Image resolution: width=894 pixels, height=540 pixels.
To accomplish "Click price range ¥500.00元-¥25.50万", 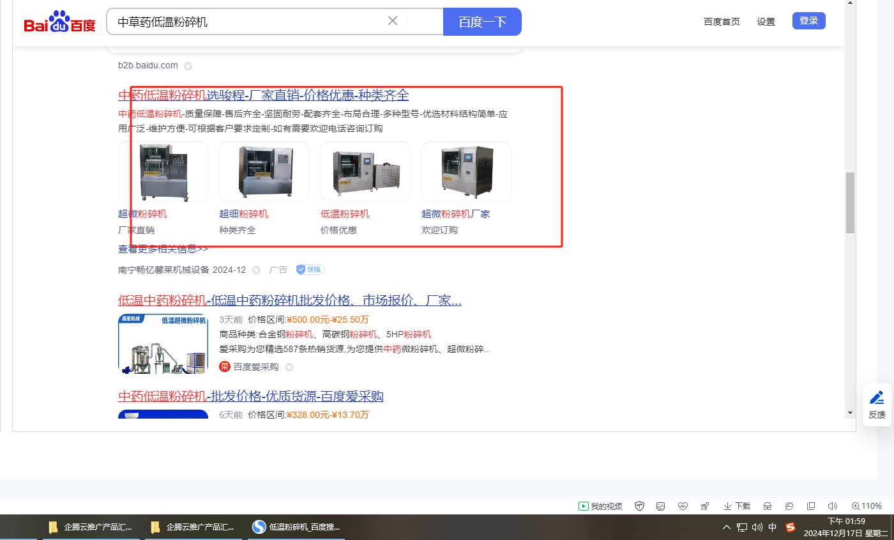I will [328, 320].
